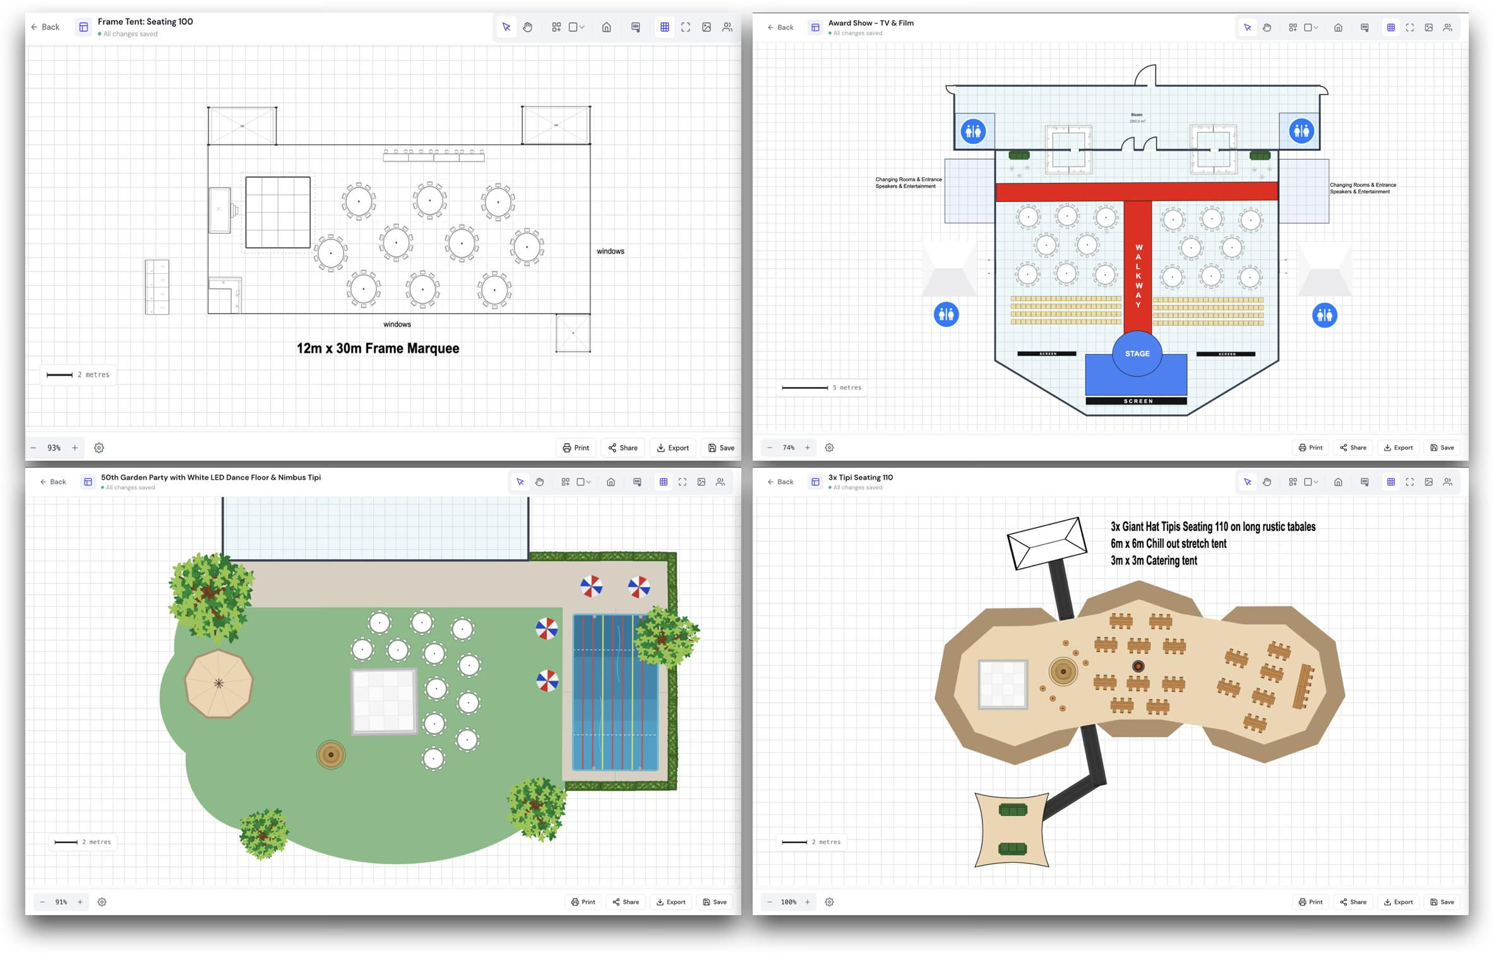Go Back from the Award Show plan
The image size is (1494, 953).
pos(780,27)
